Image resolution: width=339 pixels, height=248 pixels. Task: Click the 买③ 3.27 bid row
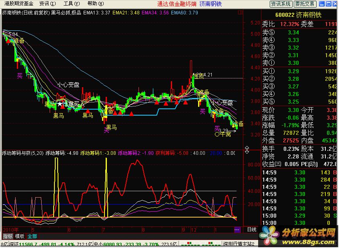click(x=299, y=86)
